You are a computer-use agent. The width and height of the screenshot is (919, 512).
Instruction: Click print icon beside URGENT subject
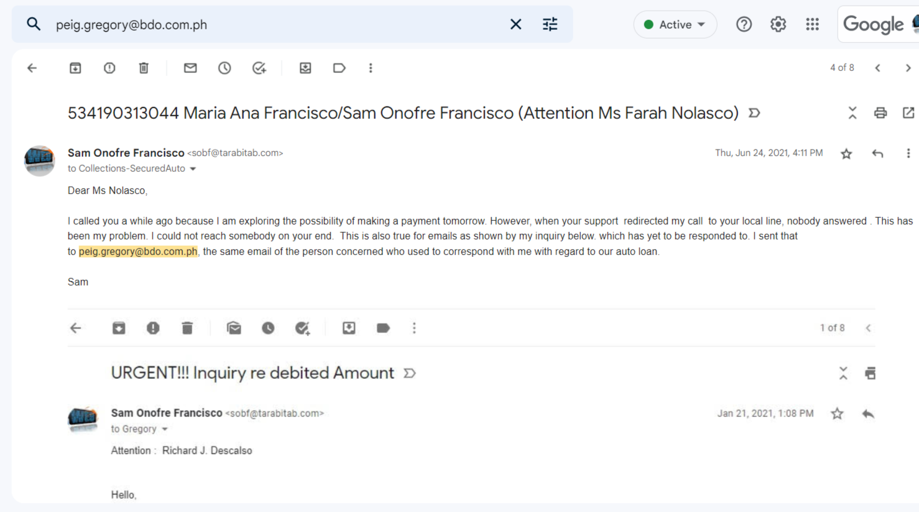click(x=870, y=373)
